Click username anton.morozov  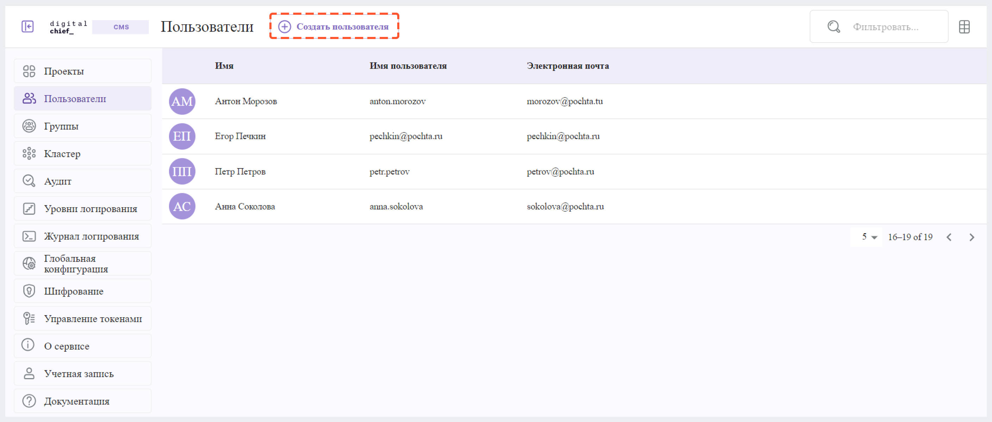coord(398,101)
